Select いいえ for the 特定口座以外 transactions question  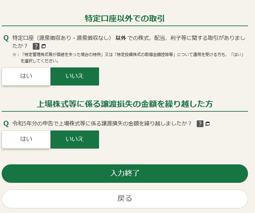[x=75, y=76]
